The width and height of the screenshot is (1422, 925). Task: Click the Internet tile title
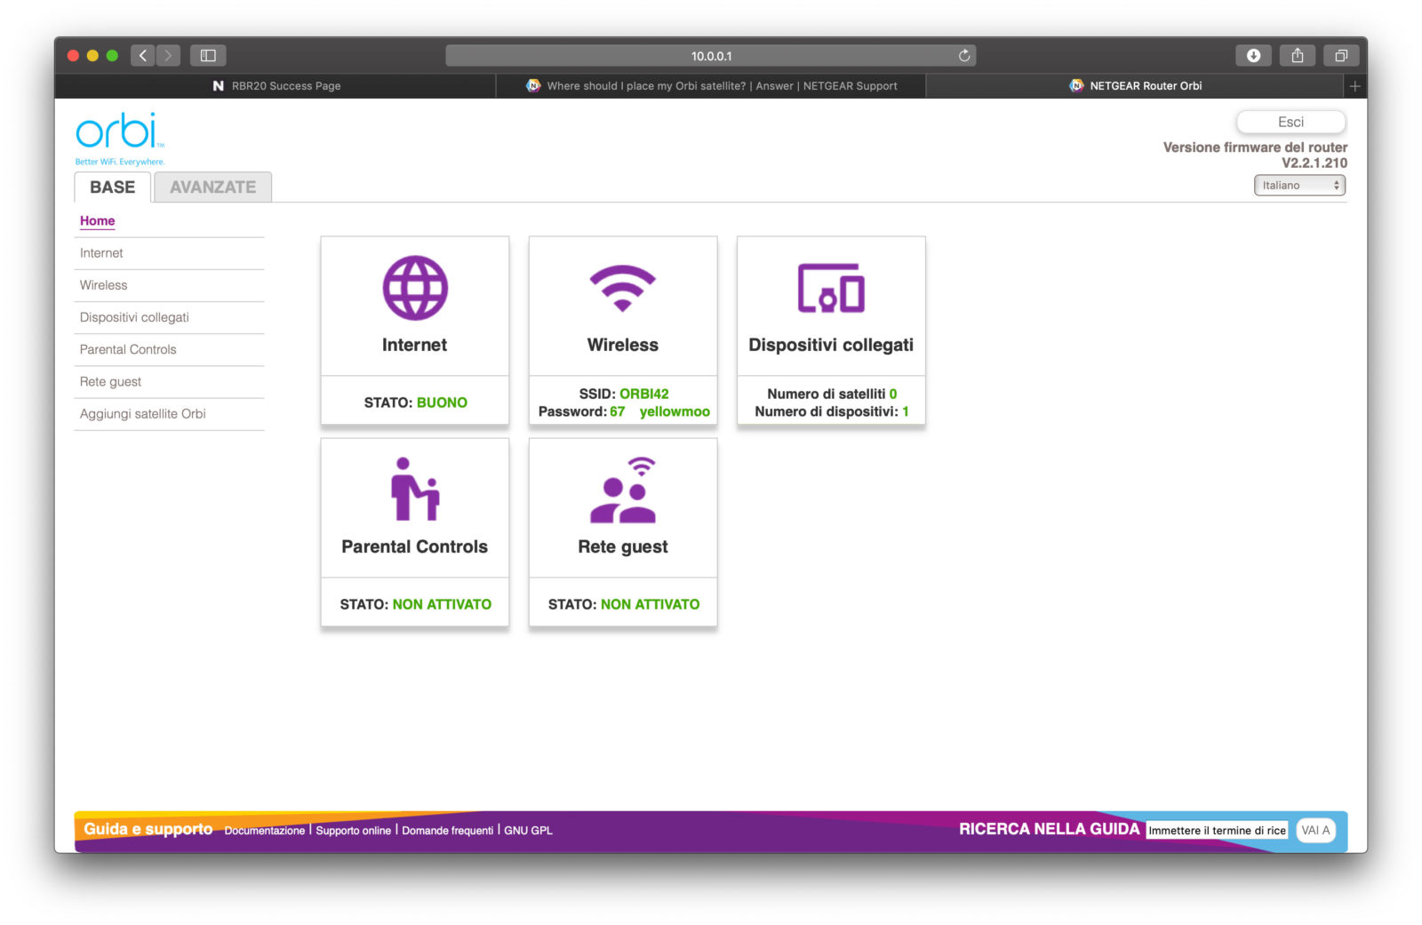click(415, 345)
